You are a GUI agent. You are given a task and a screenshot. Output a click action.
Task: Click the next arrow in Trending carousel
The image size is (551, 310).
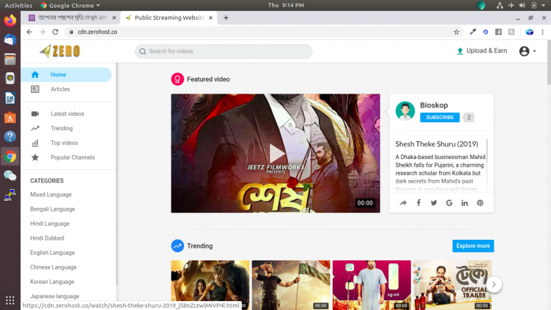(x=494, y=285)
